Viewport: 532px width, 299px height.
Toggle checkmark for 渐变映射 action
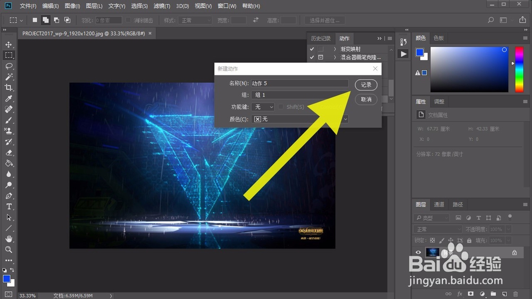tap(312, 49)
